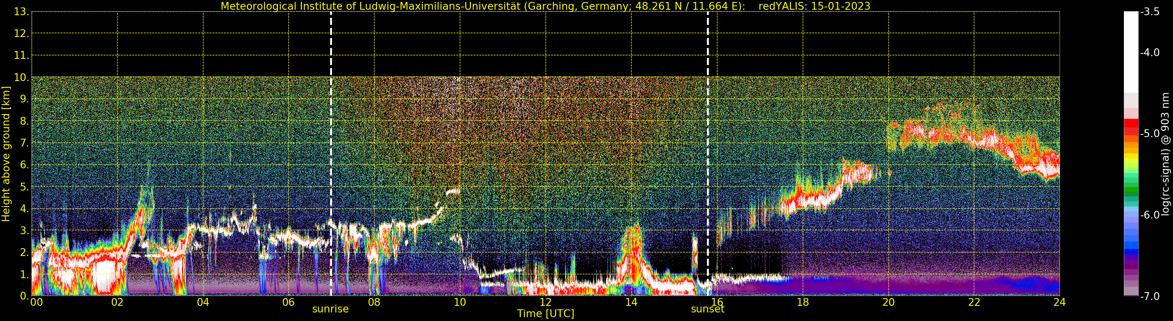Click the '06' time tick label
Viewport: 1173px width, 321px height.
[289, 302]
